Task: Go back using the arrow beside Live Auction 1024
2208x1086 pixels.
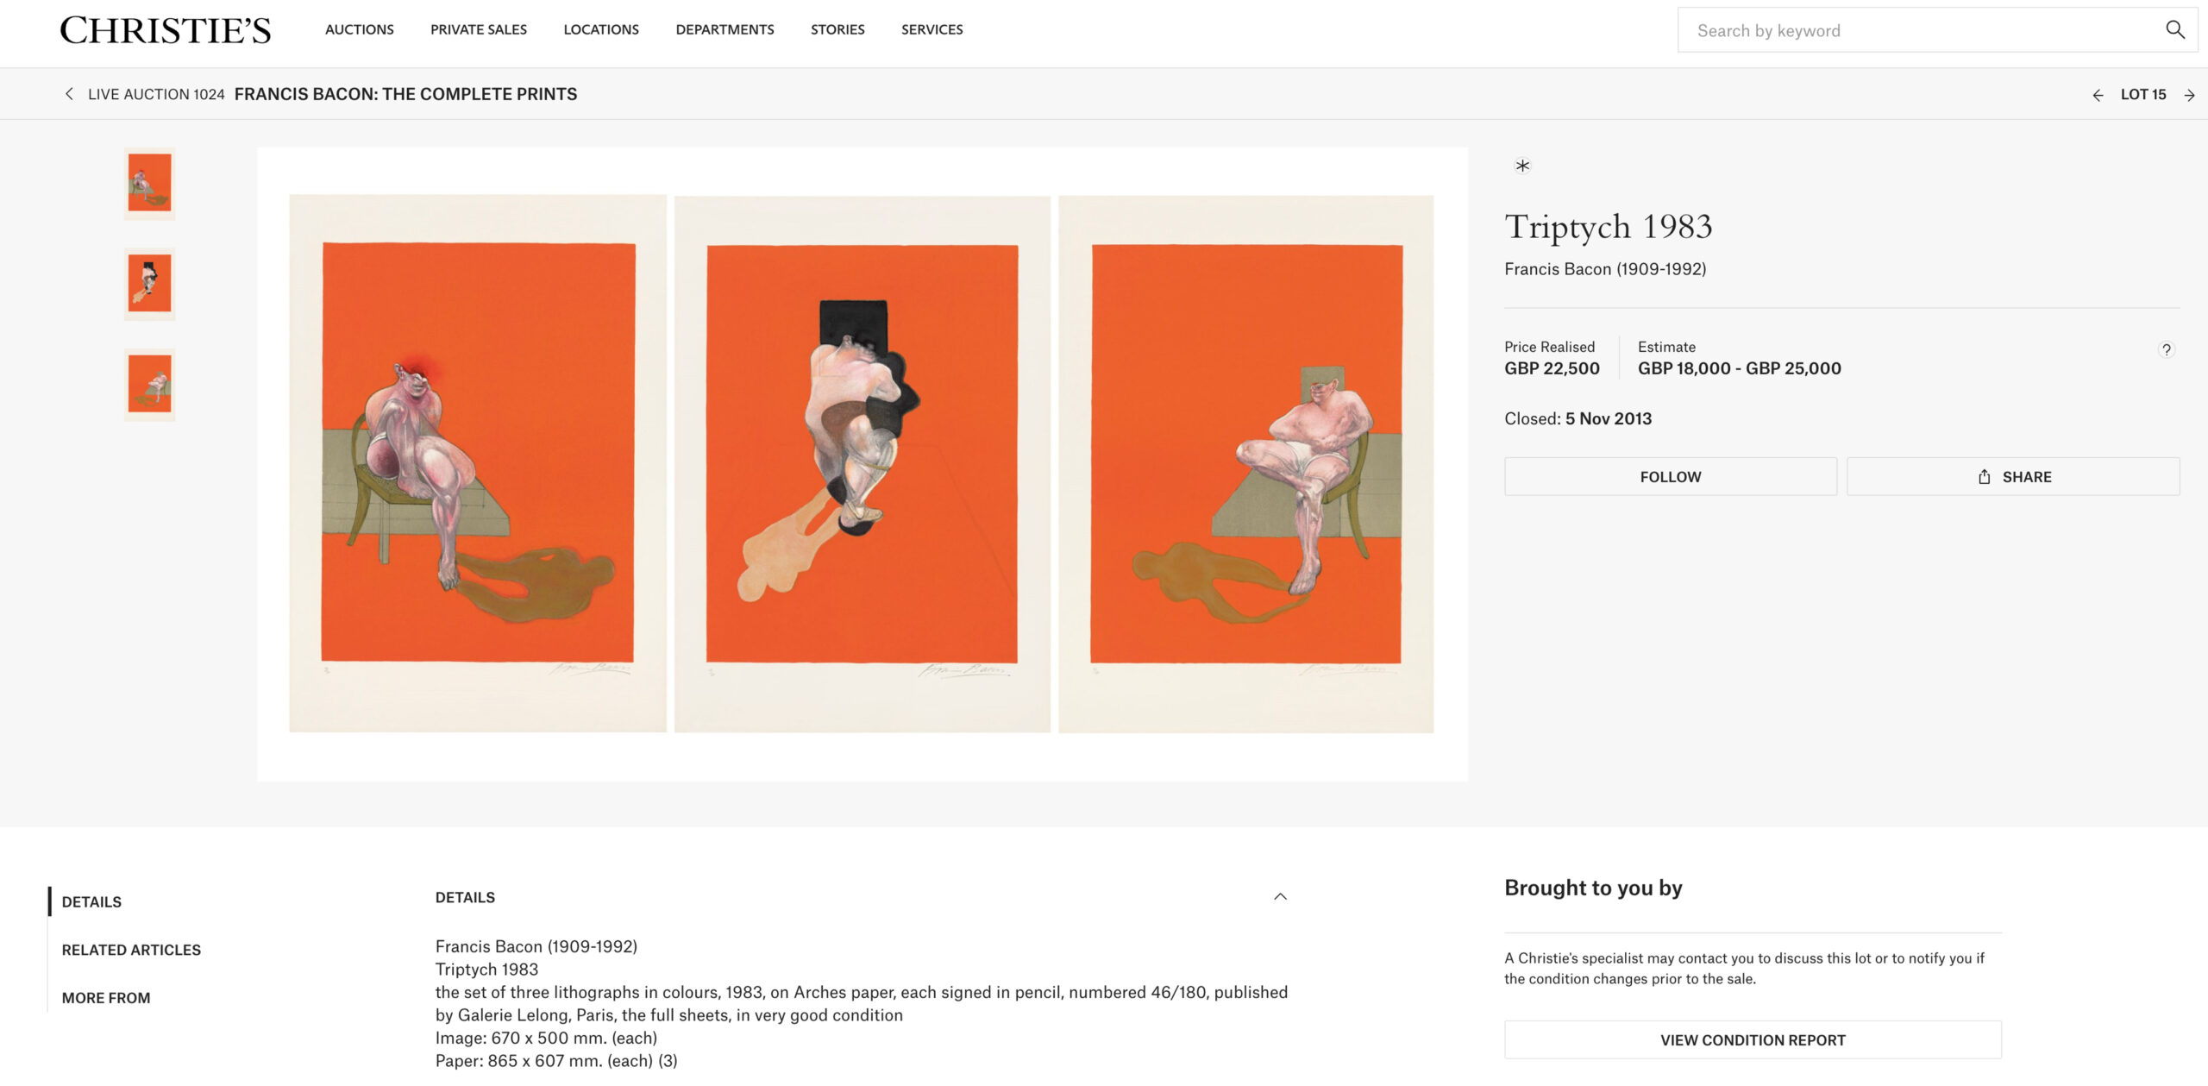Action: point(69,94)
